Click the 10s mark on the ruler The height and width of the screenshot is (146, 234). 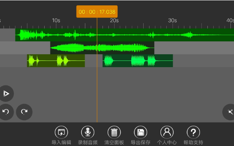point(56,20)
